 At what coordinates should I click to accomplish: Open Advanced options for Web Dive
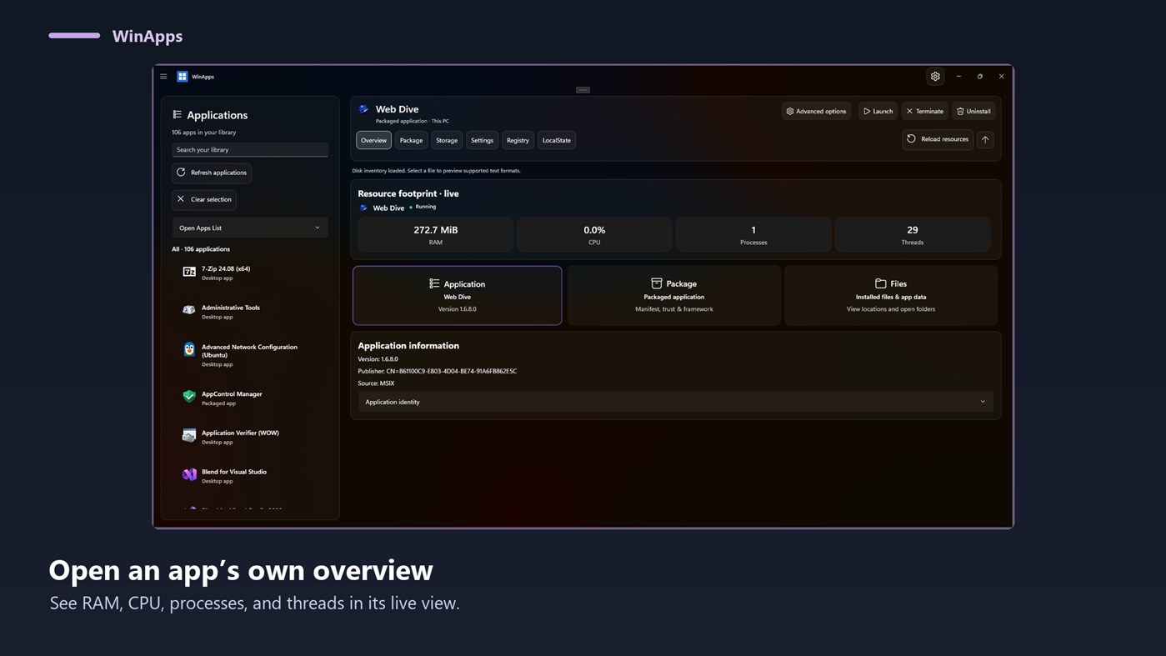(x=816, y=111)
